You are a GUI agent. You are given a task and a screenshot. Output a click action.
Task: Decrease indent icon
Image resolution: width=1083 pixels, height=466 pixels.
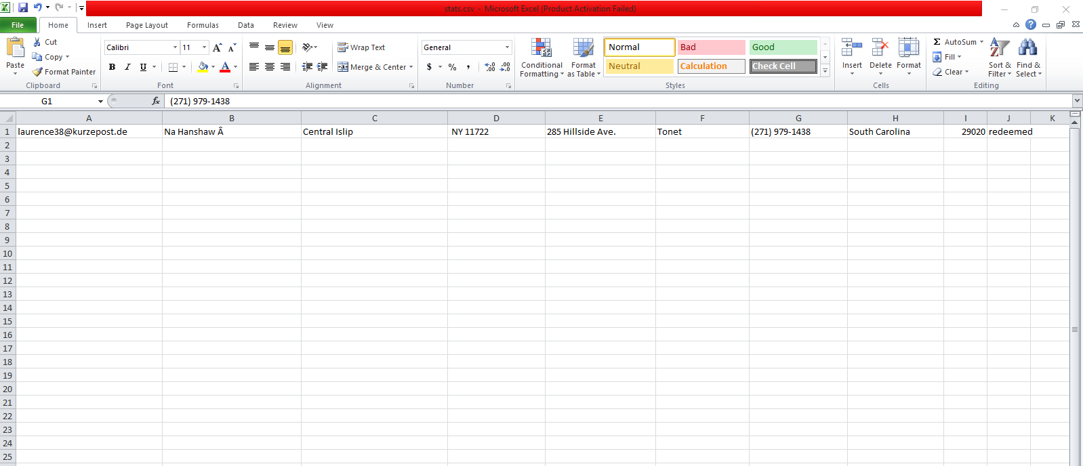coord(307,67)
